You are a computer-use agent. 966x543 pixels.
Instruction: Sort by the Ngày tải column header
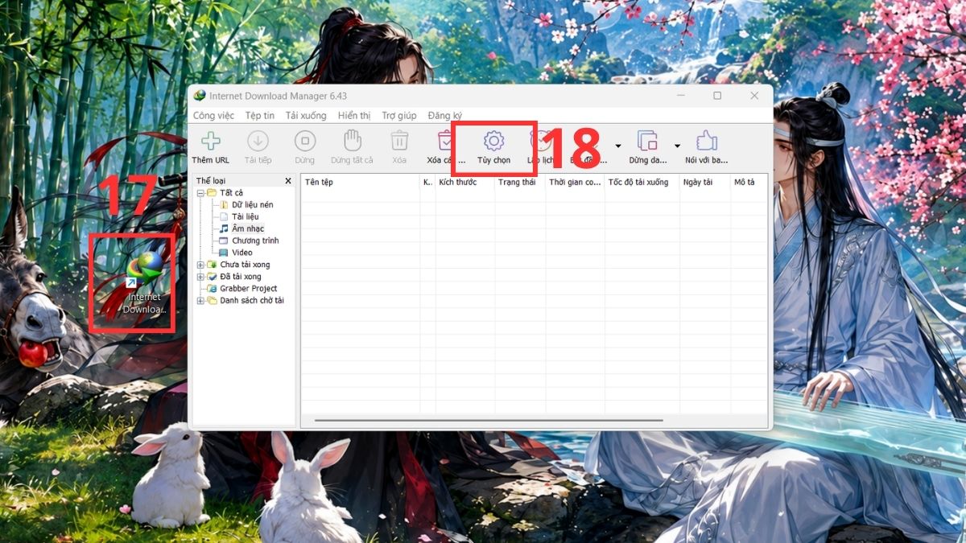[x=705, y=183]
